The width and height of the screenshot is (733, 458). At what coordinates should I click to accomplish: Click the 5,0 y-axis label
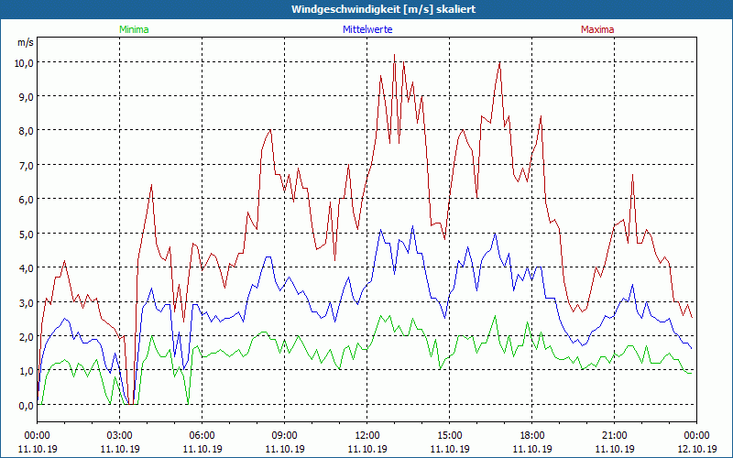click(27, 234)
